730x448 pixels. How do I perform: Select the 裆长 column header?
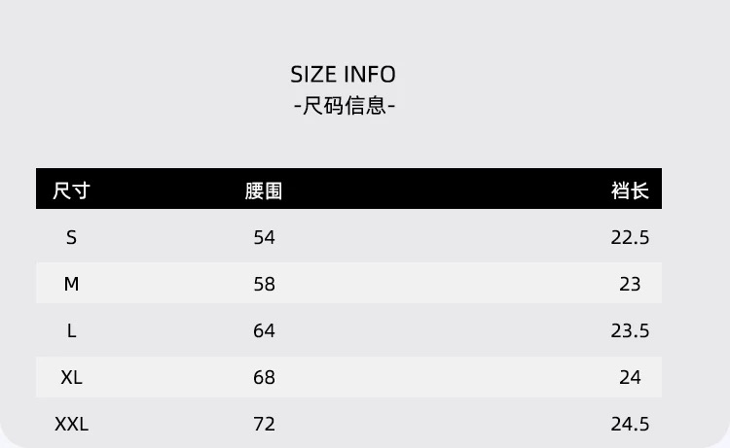(630, 190)
